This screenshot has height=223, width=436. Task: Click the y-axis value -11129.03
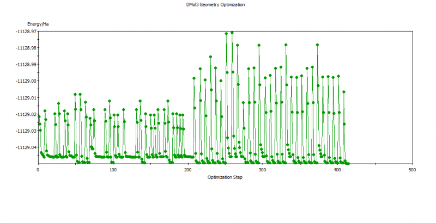[26, 131]
